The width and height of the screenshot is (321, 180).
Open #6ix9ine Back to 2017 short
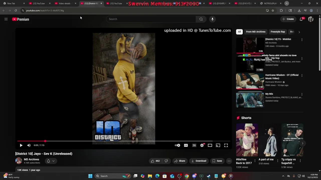247,140
